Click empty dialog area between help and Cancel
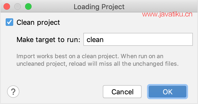 (61, 92)
